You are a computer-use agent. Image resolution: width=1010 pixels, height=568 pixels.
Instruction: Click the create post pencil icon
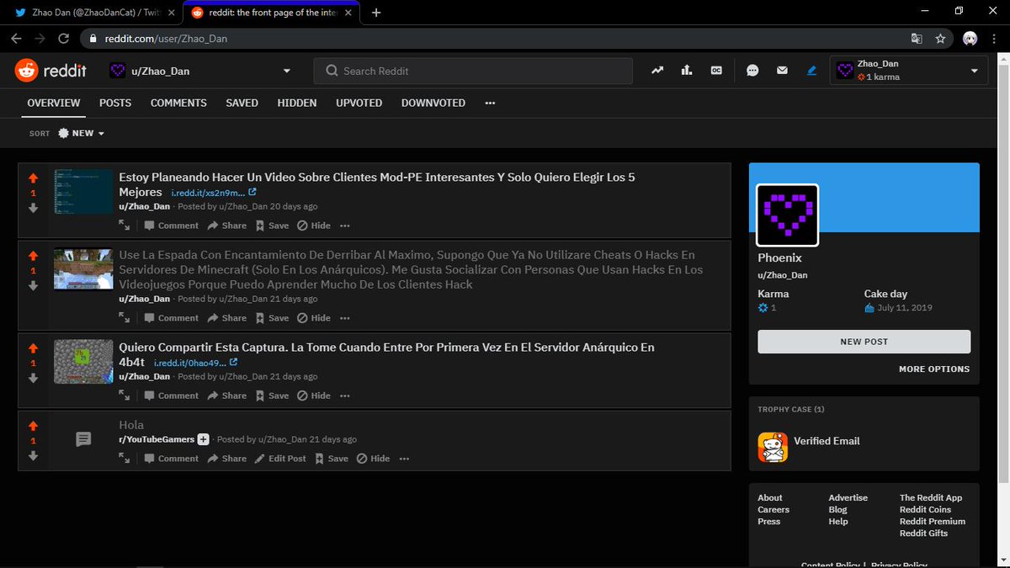click(x=811, y=71)
